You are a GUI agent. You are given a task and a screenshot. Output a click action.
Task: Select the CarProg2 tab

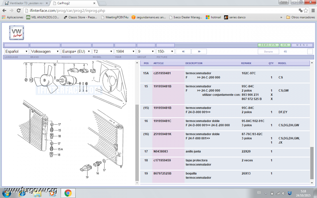click(74, 3)
